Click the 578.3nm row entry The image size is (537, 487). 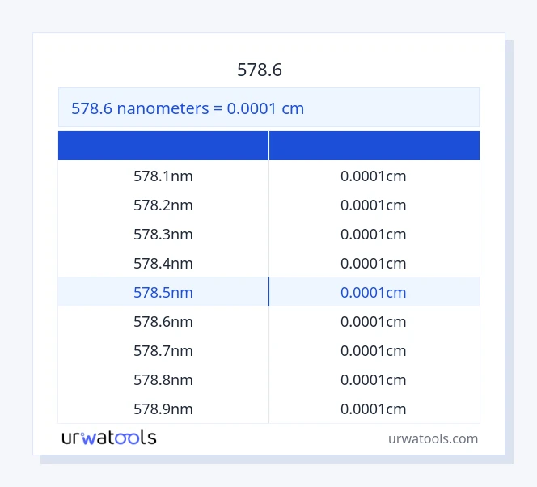point(163,234)
